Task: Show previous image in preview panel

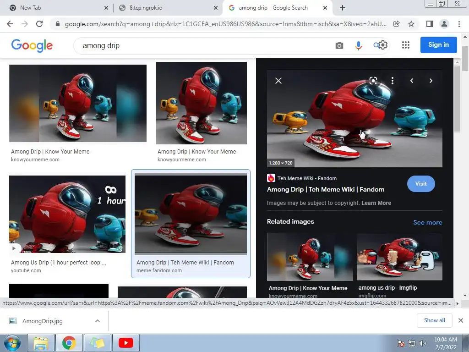Action: click(x=412, y=81)
